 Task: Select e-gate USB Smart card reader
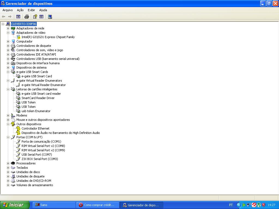[41, 94]
